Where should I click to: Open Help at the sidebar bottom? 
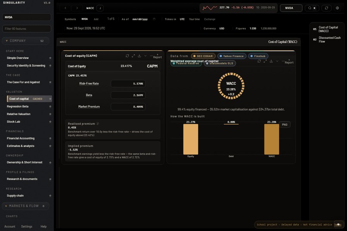[x=43, y=226]
